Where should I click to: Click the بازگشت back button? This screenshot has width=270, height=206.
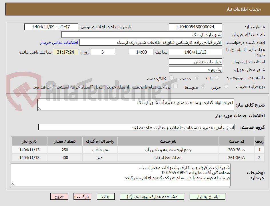click(x=82, y=197)
